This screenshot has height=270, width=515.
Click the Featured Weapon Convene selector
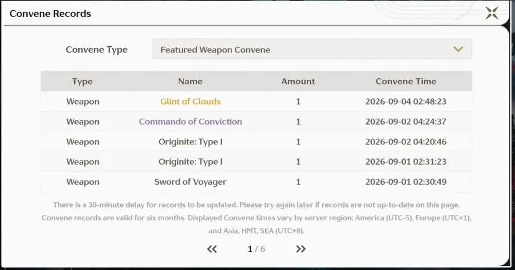312,49
